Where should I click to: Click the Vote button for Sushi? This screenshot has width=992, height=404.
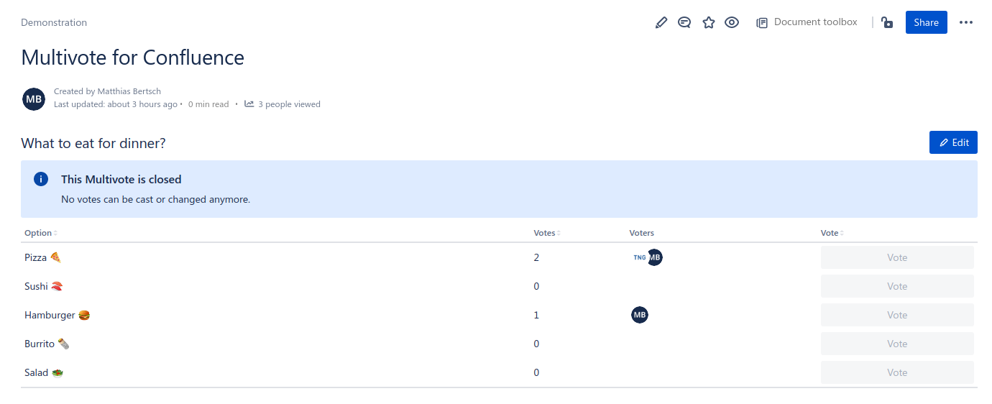coord(897,286)
